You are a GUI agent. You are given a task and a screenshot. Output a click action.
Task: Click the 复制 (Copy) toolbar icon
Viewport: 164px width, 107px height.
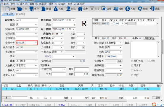pos(43,9)
